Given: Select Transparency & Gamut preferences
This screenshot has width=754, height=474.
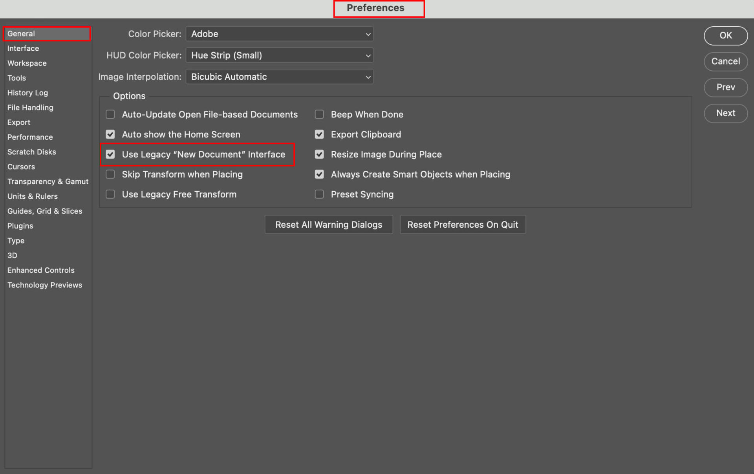Looking at the screenshot, I should click(x=48, y=181).
